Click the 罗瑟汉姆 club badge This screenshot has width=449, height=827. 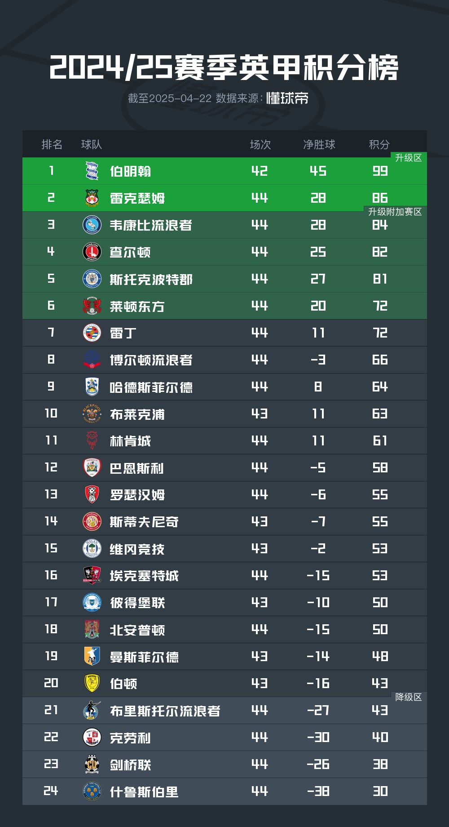point(92,494)
